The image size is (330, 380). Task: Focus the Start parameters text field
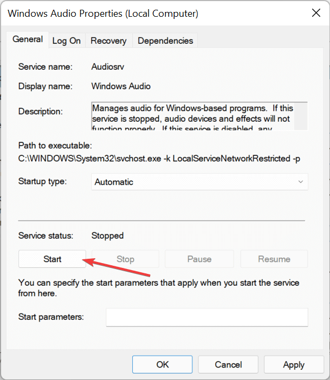pyautogui.click(x=206, y=317)
